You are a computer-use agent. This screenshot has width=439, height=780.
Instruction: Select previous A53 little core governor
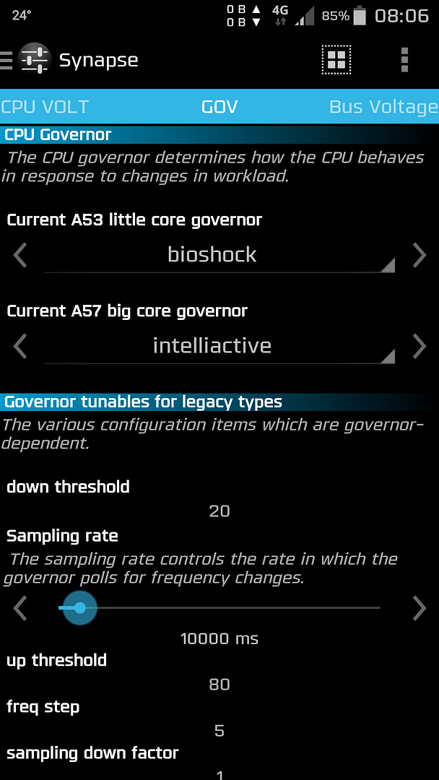tap(20, 255)
